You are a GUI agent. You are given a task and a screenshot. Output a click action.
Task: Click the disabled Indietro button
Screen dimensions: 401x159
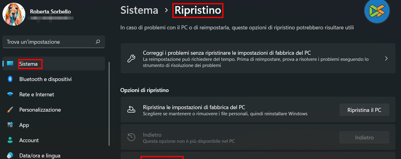click(364, 138)
